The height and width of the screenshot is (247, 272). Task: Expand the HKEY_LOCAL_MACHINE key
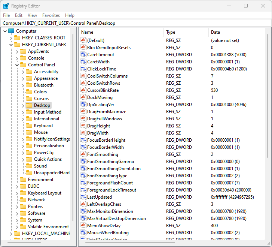pyautogui.click(x=11, y=234)
